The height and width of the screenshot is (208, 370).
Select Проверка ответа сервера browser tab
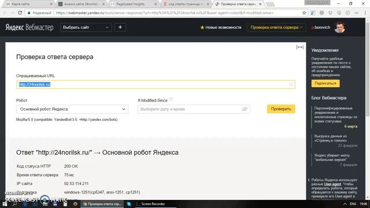coord(238,4)
